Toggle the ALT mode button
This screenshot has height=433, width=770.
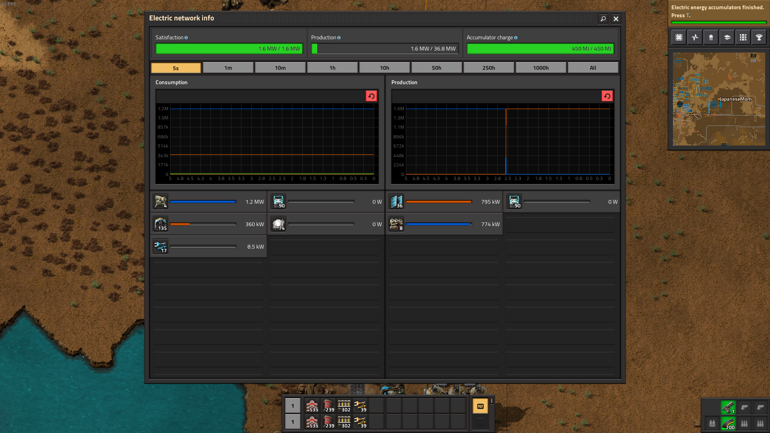[x=480, y=406]
